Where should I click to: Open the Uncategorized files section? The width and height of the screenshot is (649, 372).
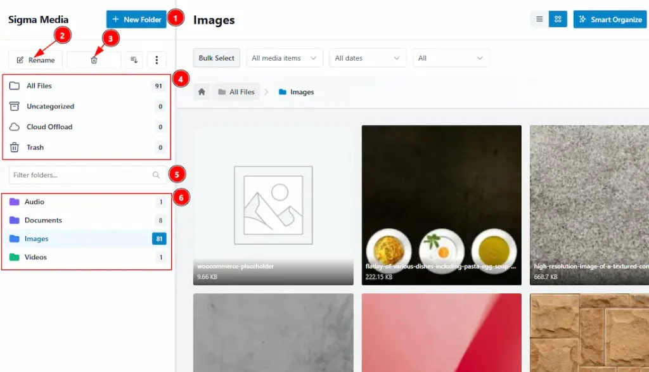pyautogui.click(x=50, y=106)
